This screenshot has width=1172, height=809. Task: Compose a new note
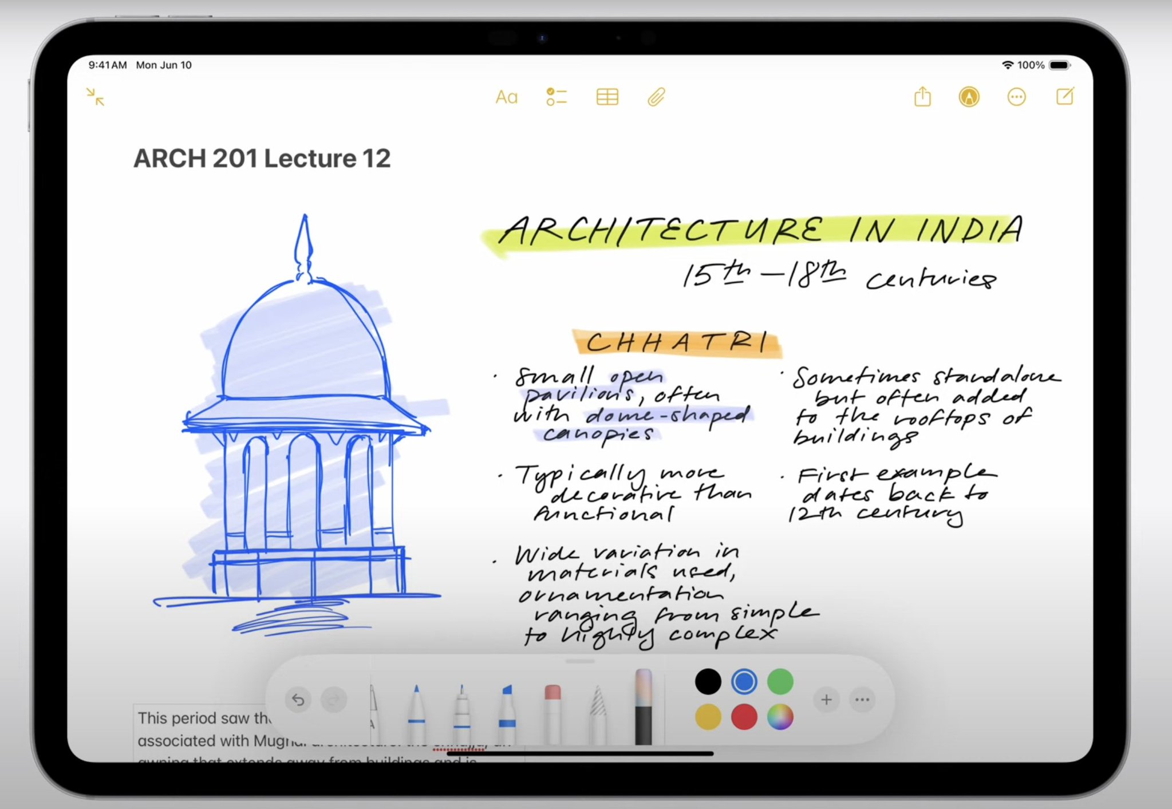click(1064, 96)
